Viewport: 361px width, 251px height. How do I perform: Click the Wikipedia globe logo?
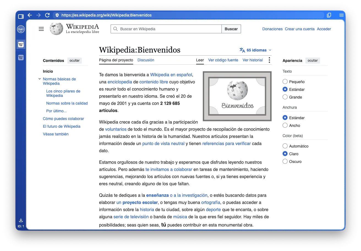(x=56, y=29)
